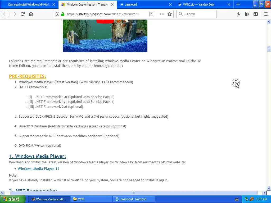Click the PRE-REQUISITES heading link
Image resolution: width=271 pixels, height=203 pixels.
coord(28,76)
